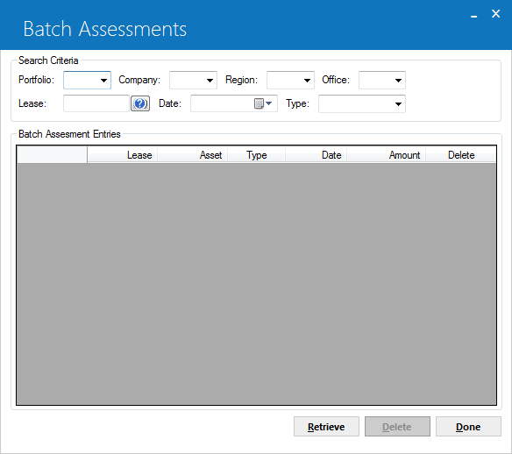Click the blank row-selector header cell

[52, 155]
